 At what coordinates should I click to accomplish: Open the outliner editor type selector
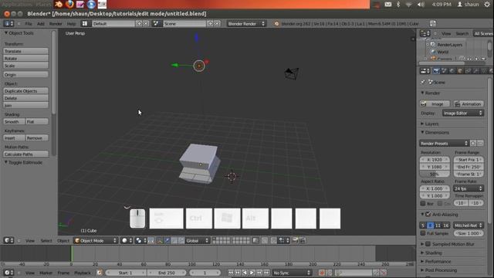point(425,33)
